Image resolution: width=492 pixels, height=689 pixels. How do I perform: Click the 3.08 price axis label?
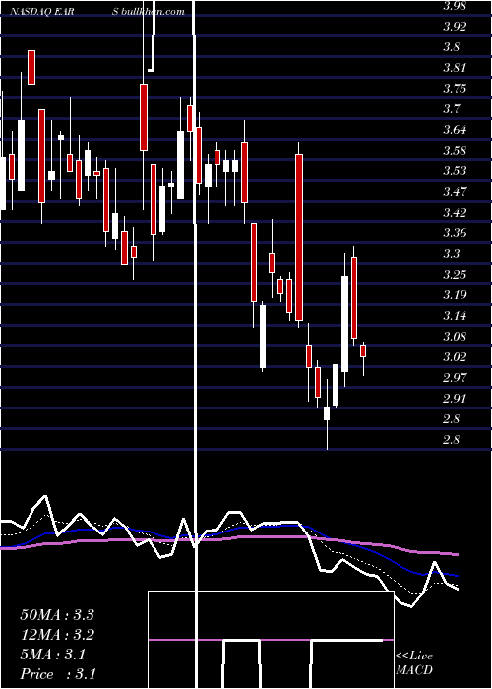(x=455, y=337)
